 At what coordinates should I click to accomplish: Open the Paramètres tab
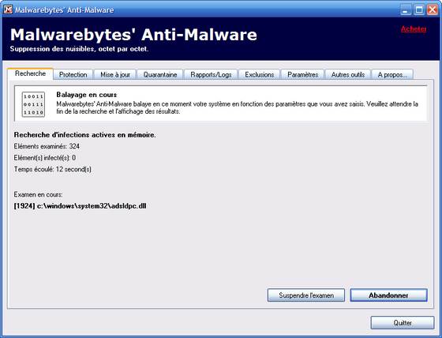[303, 75]
